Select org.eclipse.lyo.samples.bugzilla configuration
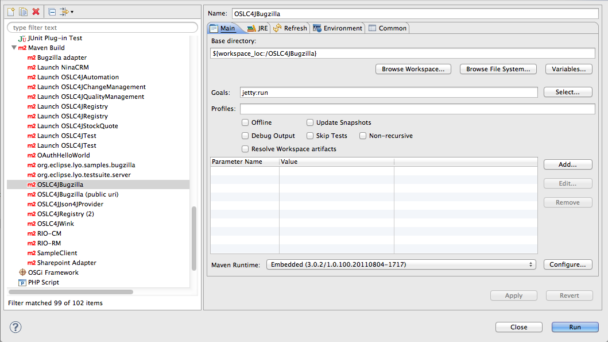608x342 pixels. click(82, 166)
